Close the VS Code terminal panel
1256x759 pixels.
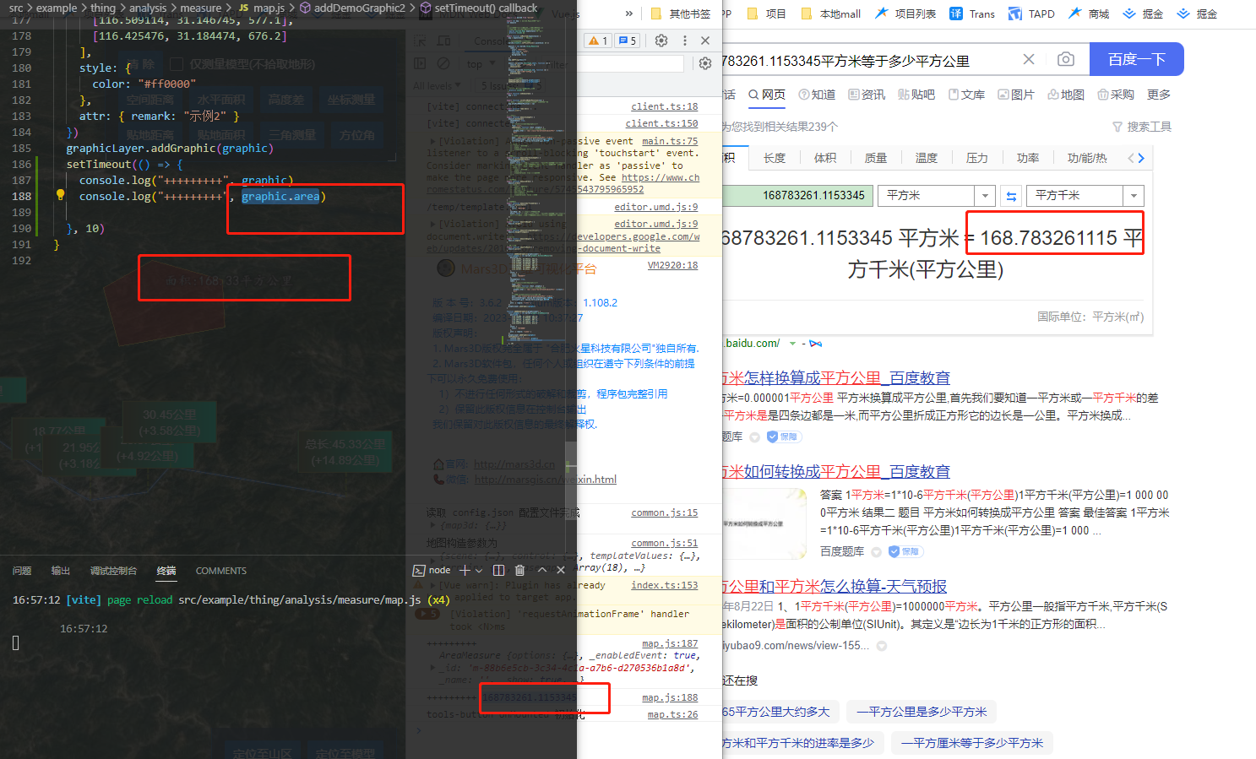[561, 571]
